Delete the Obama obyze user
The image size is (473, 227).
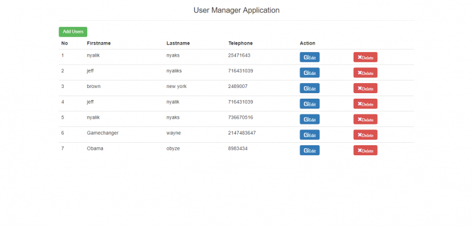tap(365, 150)
